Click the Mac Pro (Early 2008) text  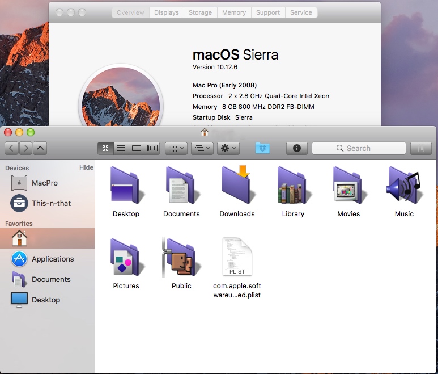pyautogui.click(x=224, y=85)
